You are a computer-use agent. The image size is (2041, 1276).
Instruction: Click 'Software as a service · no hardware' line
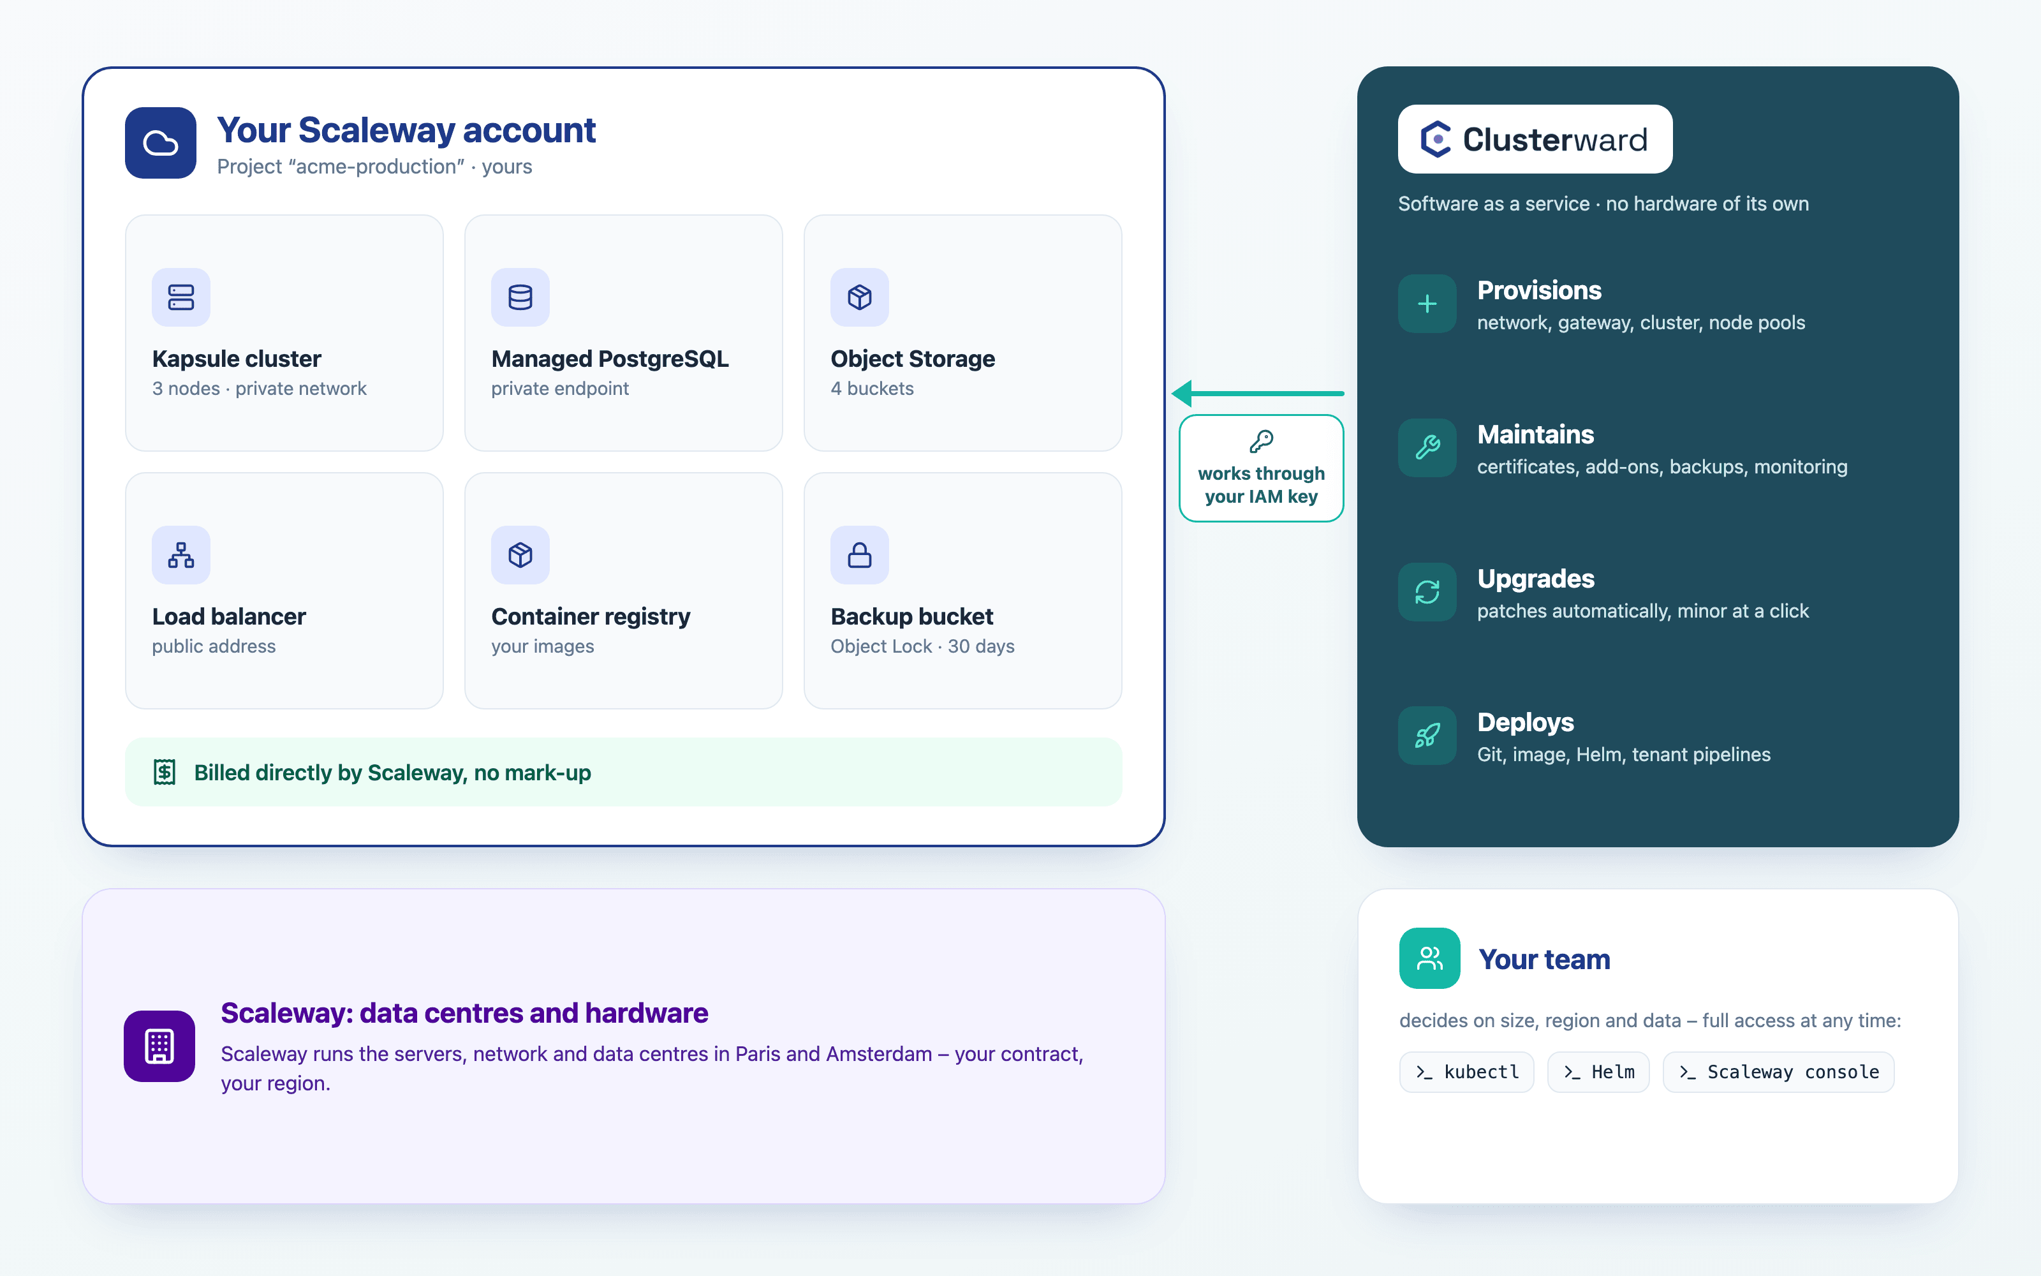[1603, 204]
